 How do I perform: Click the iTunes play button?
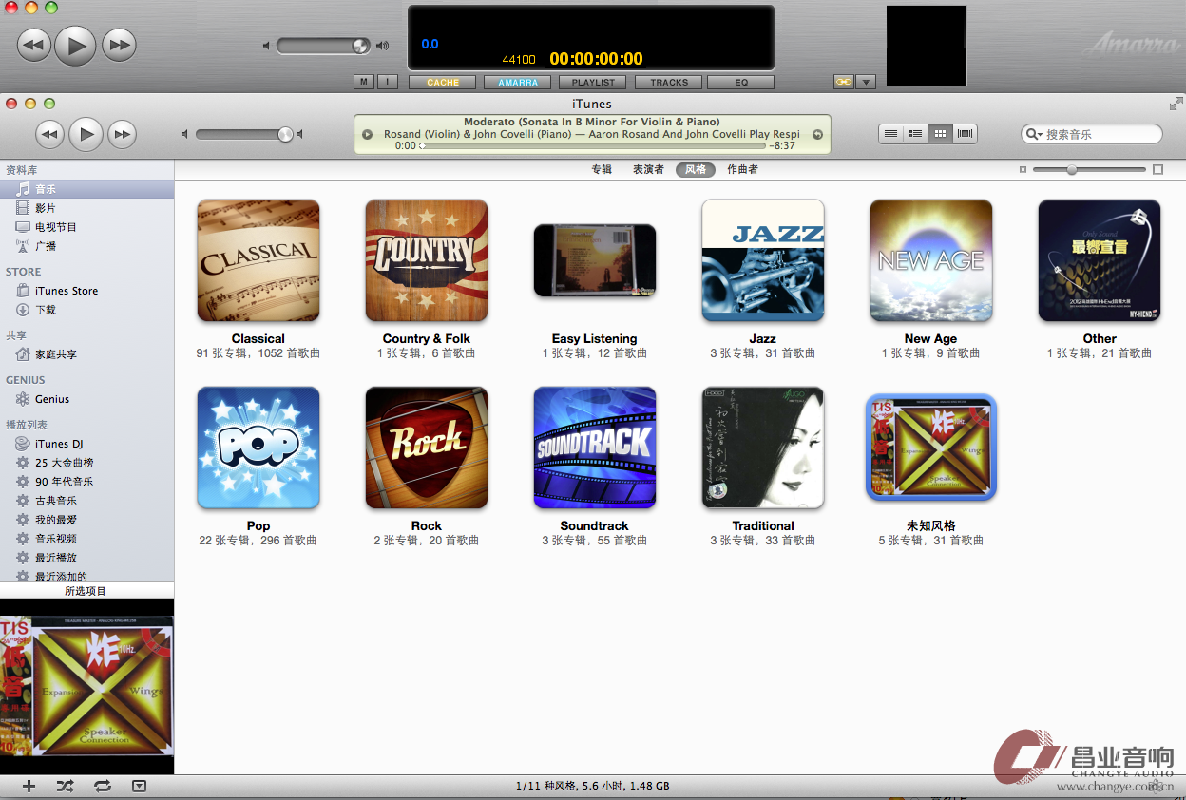[86, 134]
